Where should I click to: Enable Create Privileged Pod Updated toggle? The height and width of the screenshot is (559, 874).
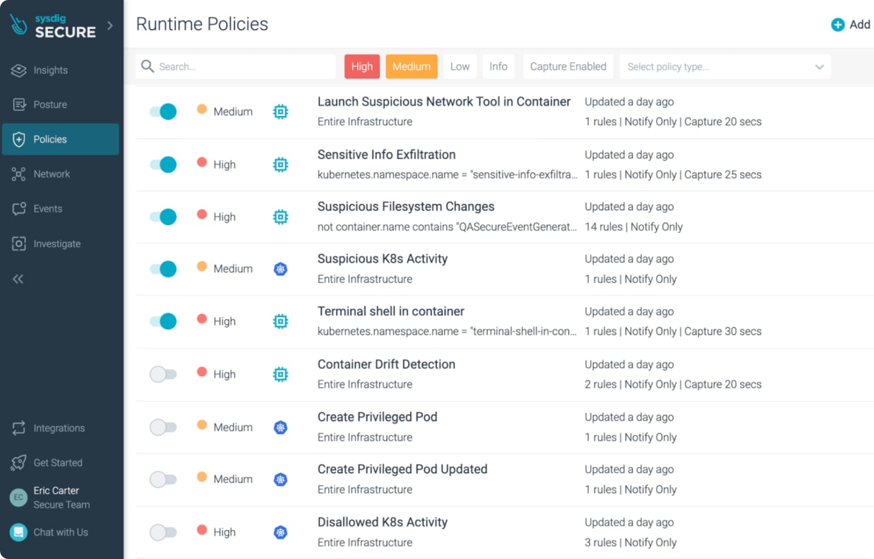(x=163, y=479)
